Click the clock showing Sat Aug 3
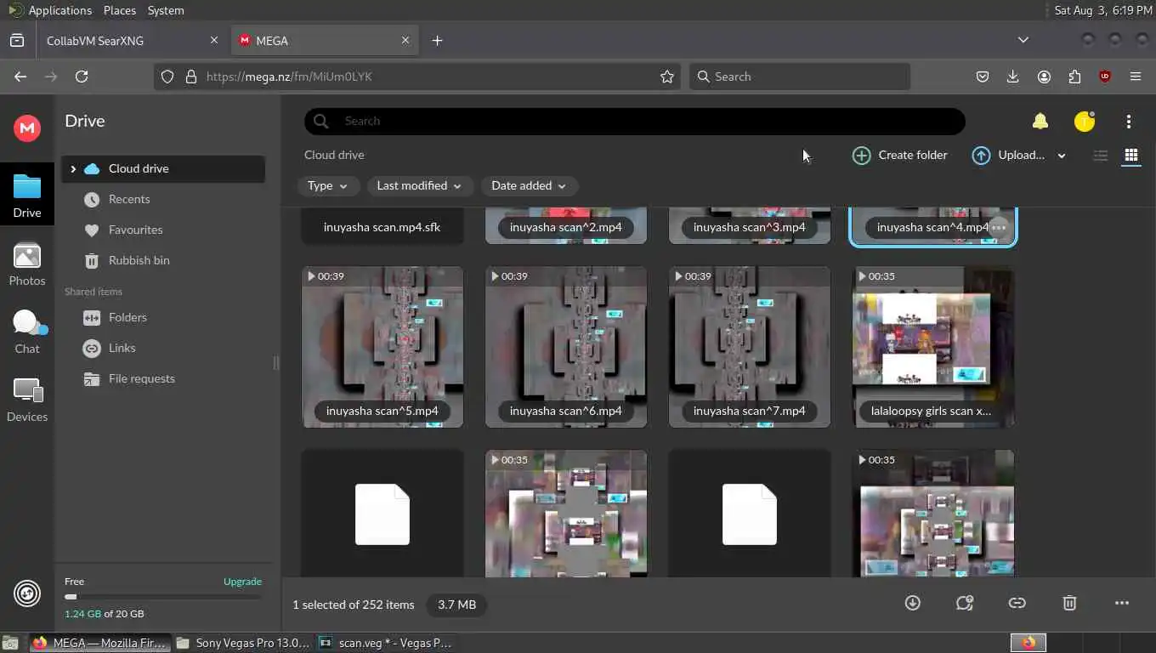1156x653 pixels. pos(1102,10)
